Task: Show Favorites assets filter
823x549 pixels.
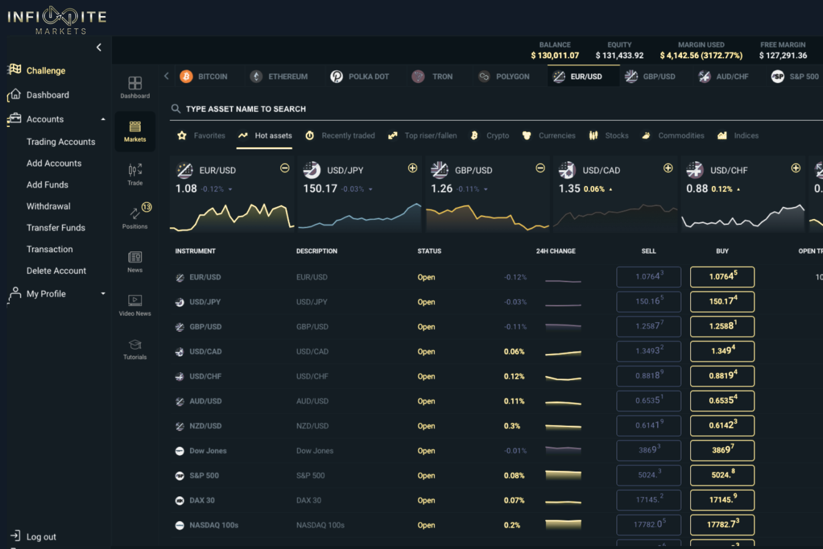Action: [201, 135]
